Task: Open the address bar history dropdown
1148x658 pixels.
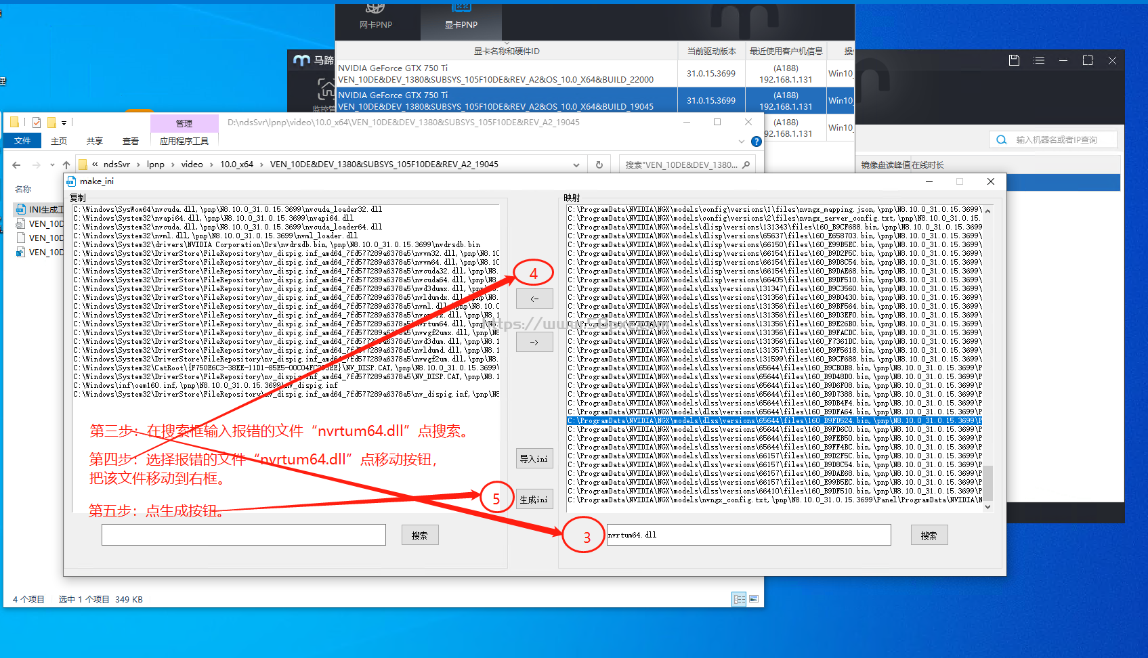Action: 576,164
